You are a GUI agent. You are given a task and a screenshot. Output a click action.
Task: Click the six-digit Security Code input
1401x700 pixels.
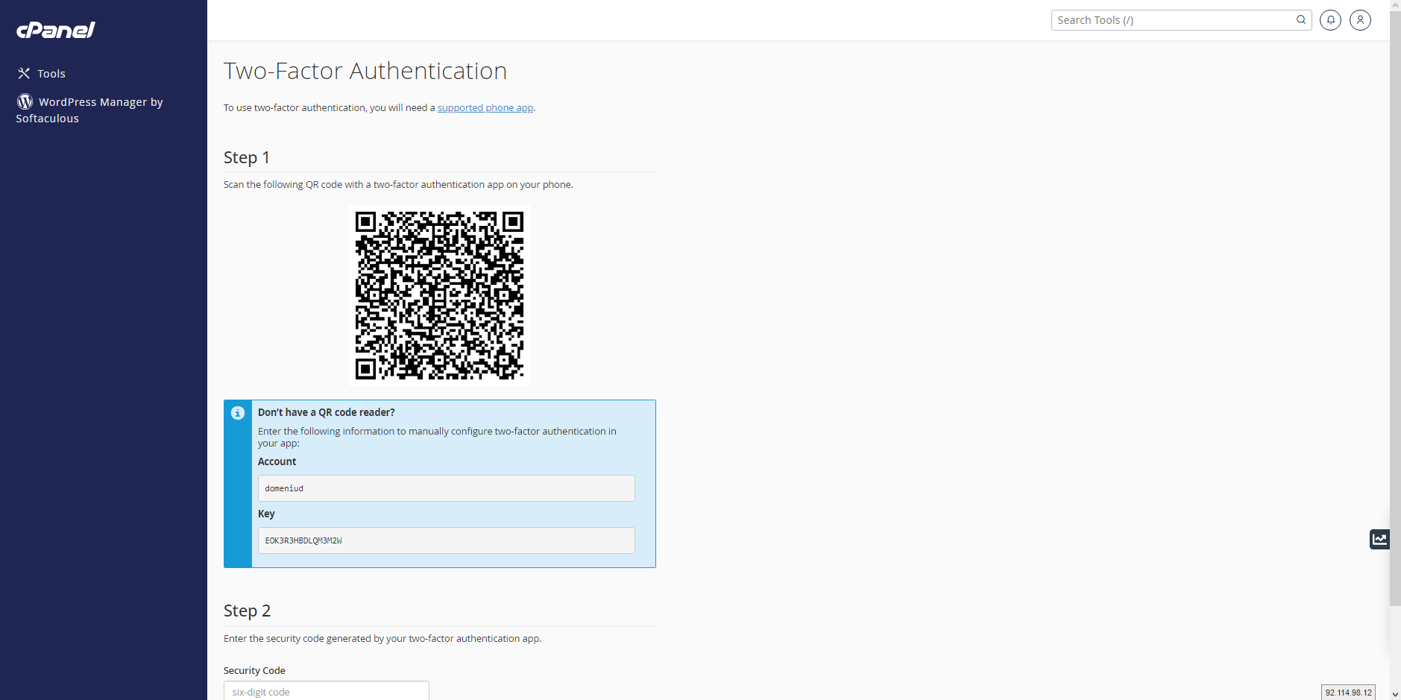click(x=327, y=691)
